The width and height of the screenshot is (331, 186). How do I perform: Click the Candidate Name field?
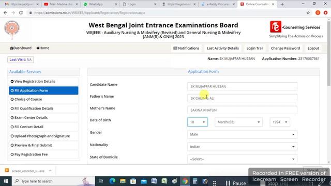pos(242,86)
